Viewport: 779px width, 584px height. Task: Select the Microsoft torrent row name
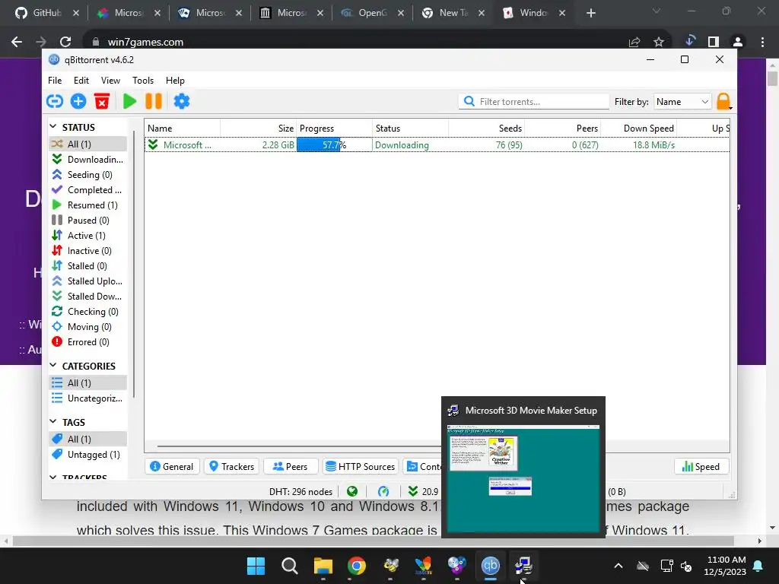pos(187,145)
